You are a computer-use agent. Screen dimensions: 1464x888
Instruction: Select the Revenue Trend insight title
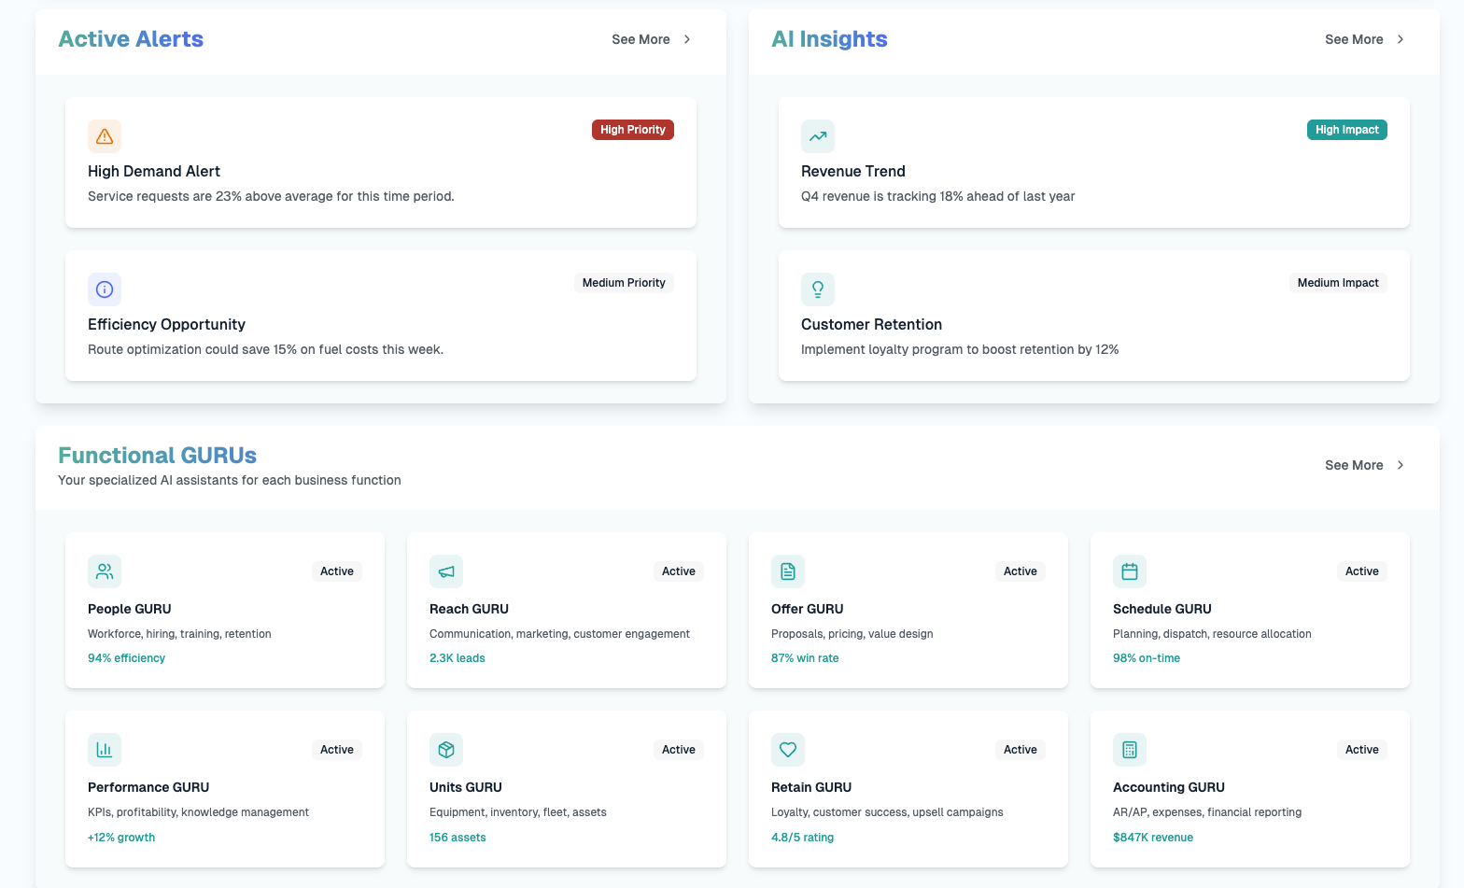coord(853,171)
